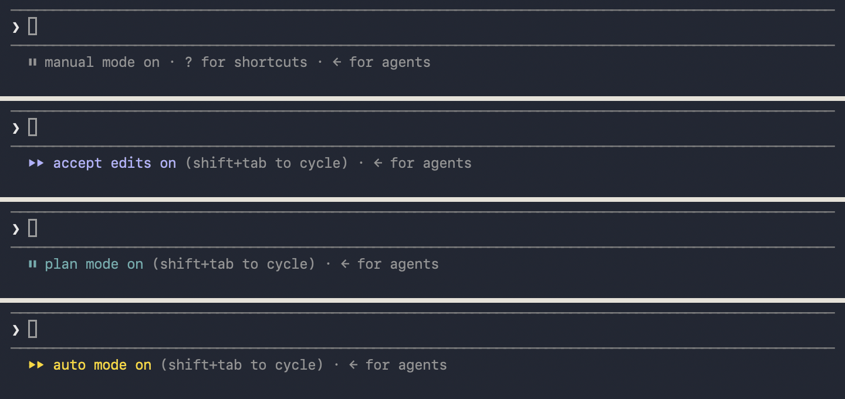Focus the input cursor in the accept edits prompt
Screen dimensions: 845x399
pyautogui.click(x=33, y=127)
